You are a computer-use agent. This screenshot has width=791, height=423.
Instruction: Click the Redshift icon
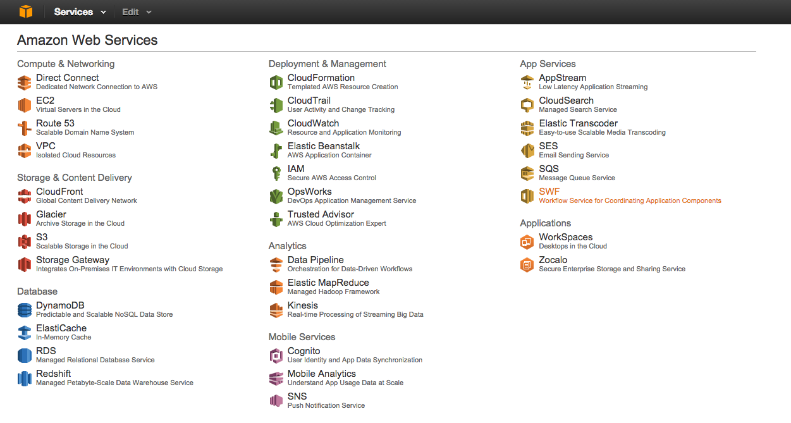[25, 378]
